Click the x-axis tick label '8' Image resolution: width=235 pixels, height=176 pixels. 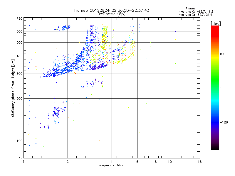(156, 162)
